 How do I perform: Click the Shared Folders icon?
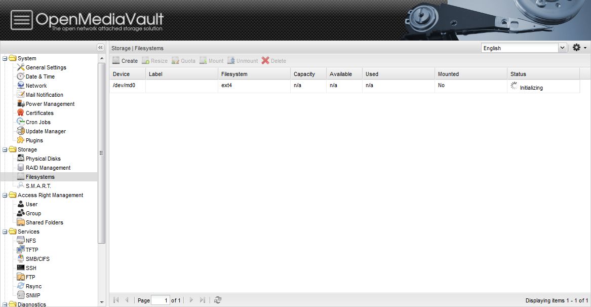[21, 222]
